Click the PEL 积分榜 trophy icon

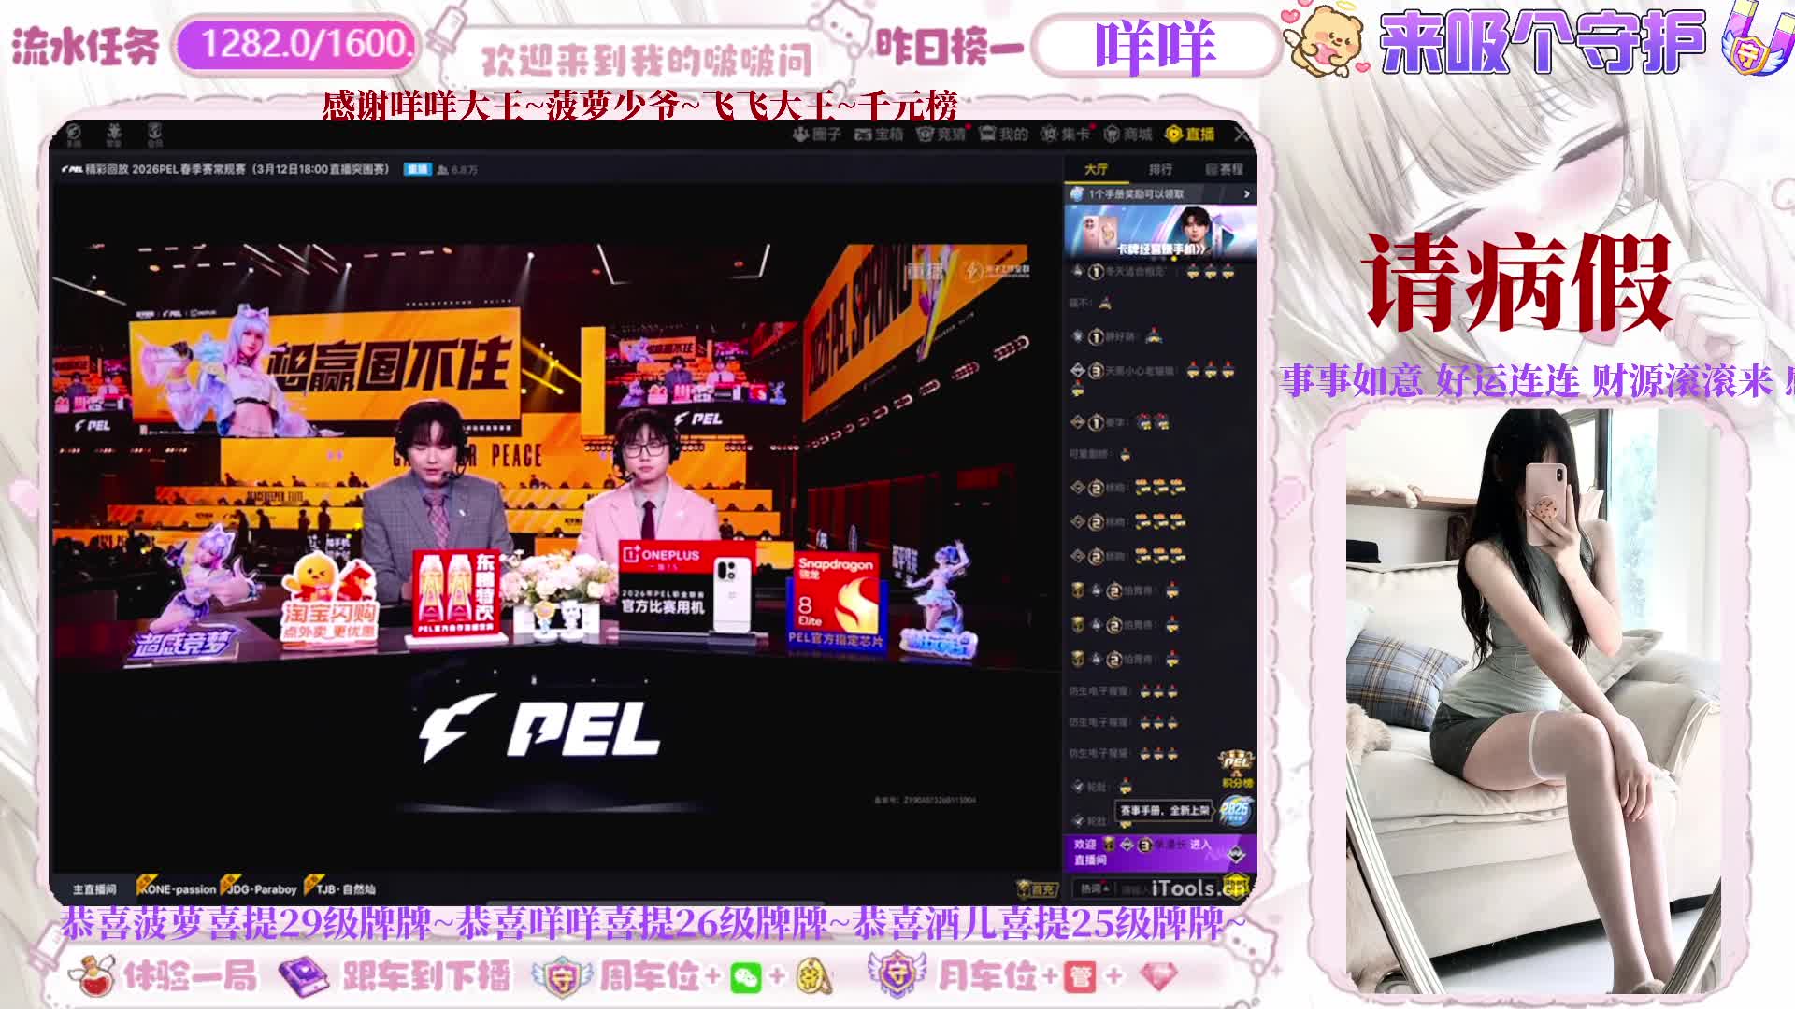(1236, 768)
